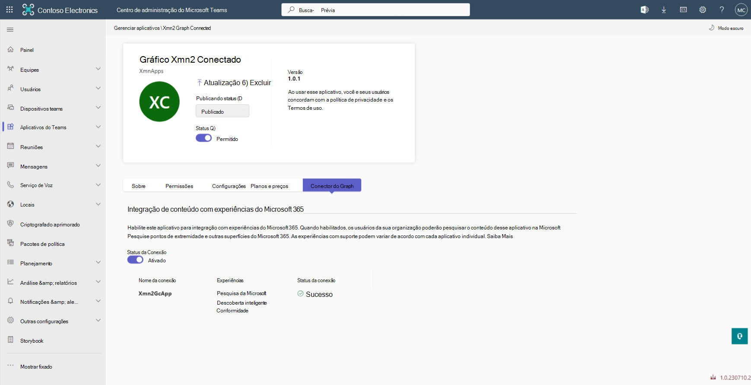The width and height of the screenshot is (751, 385).
Task: Click the Notificações bell icon
Action: tap(11, 301)
